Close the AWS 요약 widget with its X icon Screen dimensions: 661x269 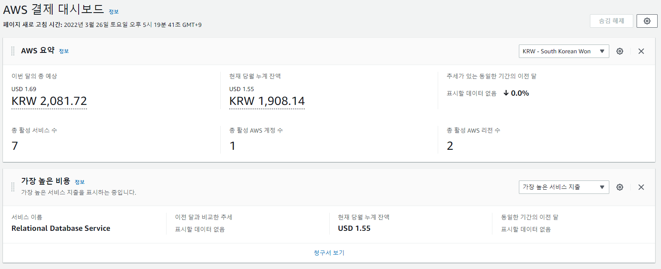click(x=641, y=51)
